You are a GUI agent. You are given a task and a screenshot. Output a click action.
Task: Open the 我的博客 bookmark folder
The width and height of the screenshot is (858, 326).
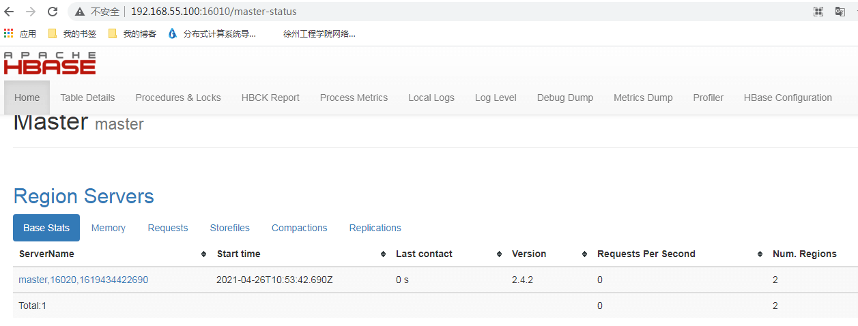[132, 33]
